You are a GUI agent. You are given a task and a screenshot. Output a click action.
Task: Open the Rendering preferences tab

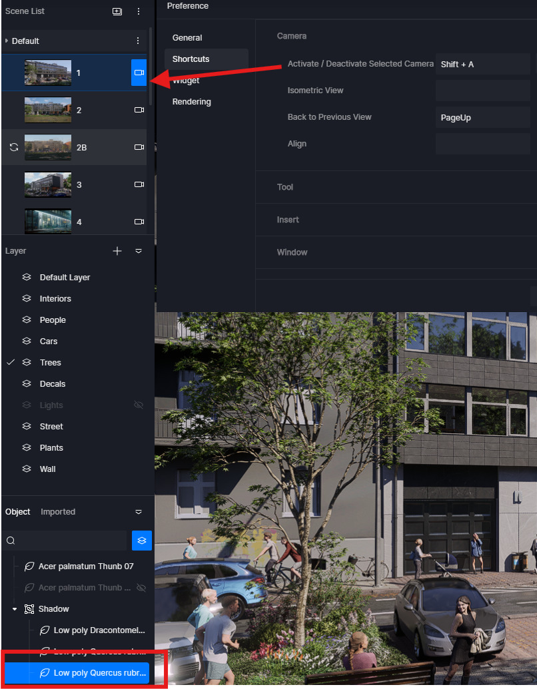(192, 101)
